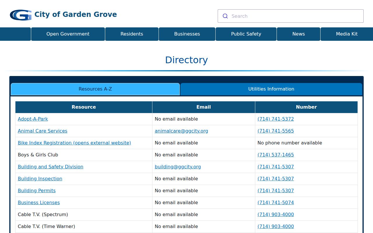Call Business Licenses at (714) 741-5074

click(276, 202)
